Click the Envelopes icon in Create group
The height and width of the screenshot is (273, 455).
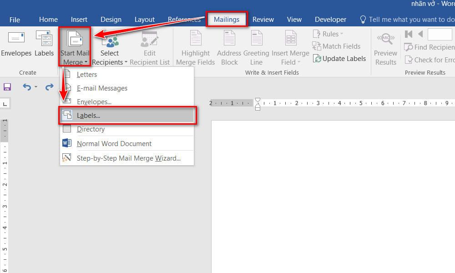click(16, 38)
